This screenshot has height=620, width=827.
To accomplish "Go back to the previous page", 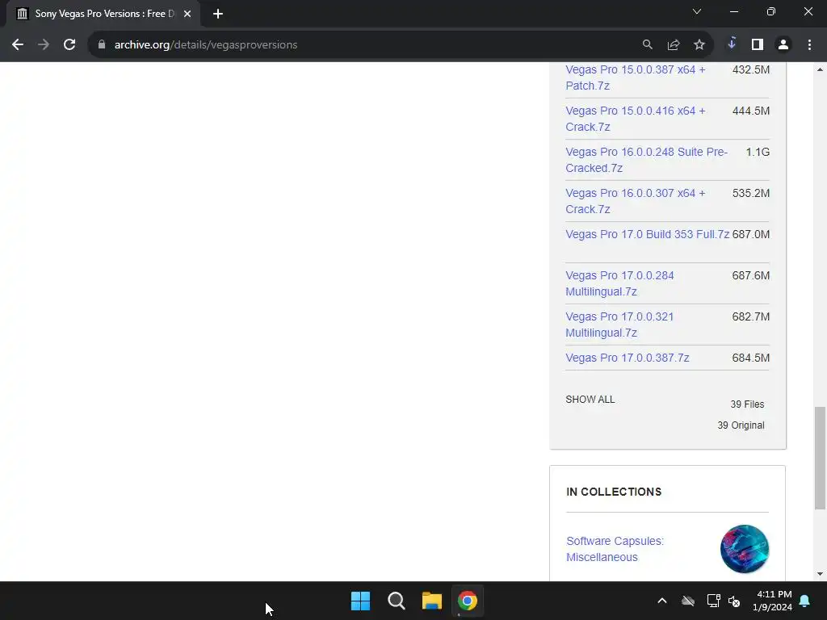I will [x=18, y=45].
